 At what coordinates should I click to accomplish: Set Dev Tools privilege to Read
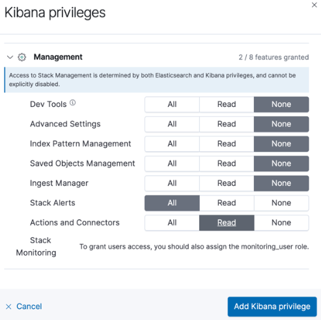coord(227,104)
